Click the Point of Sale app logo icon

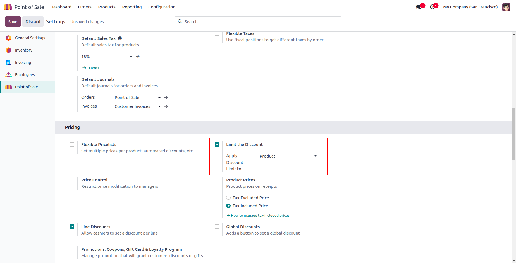pos(8,7)
